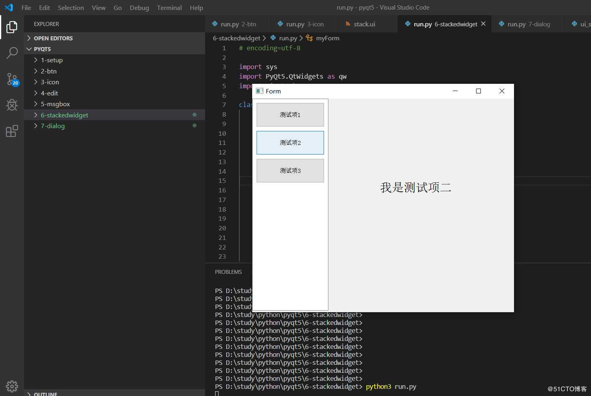Click the myForm class symbol icon in breadcrumb
Screen dimensions: 591x396
(309, 38)
